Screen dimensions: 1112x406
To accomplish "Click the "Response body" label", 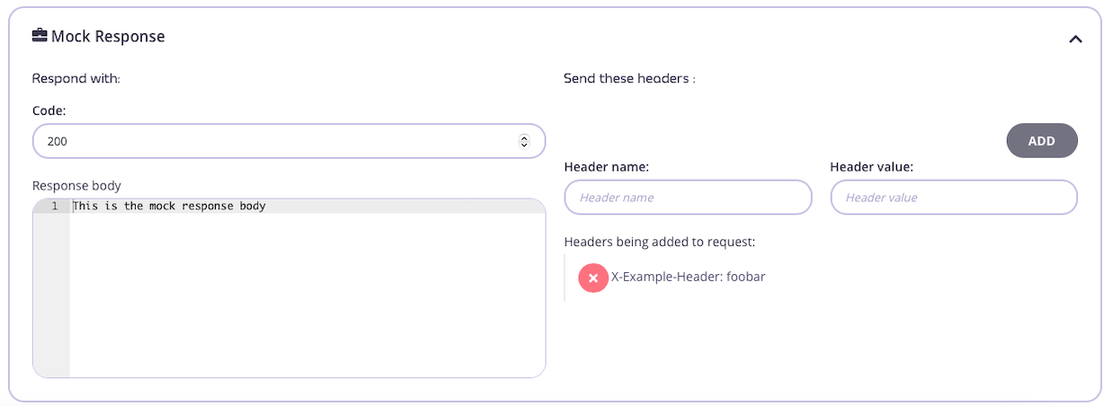I will point(76,186).
